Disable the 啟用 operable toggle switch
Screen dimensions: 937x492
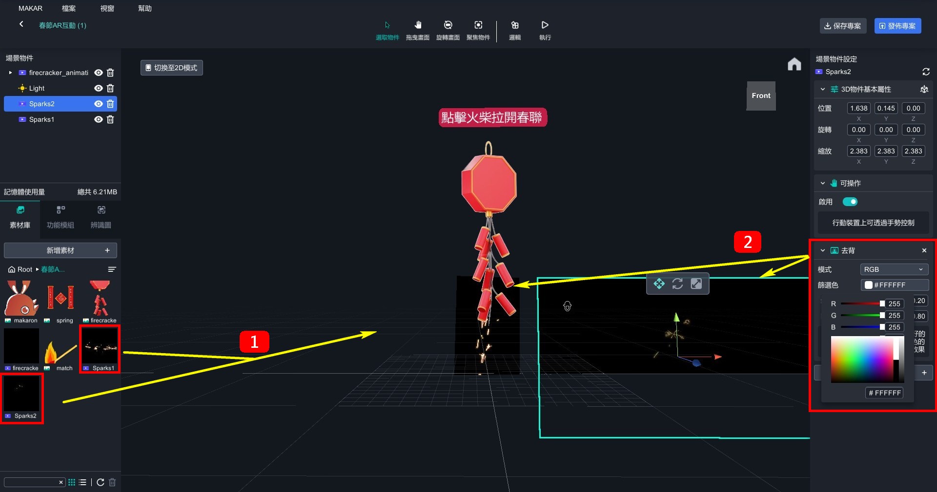point(850,202)
